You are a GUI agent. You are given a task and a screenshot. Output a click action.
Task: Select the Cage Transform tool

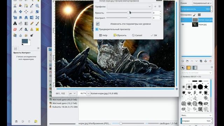tap(37, 17)
